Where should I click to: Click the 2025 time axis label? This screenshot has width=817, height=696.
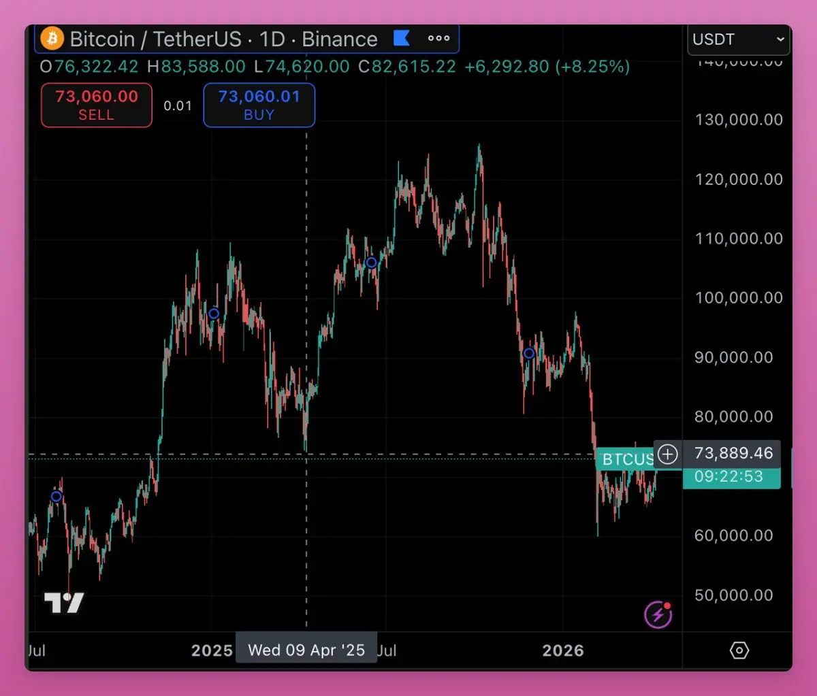tap(212, 650)
